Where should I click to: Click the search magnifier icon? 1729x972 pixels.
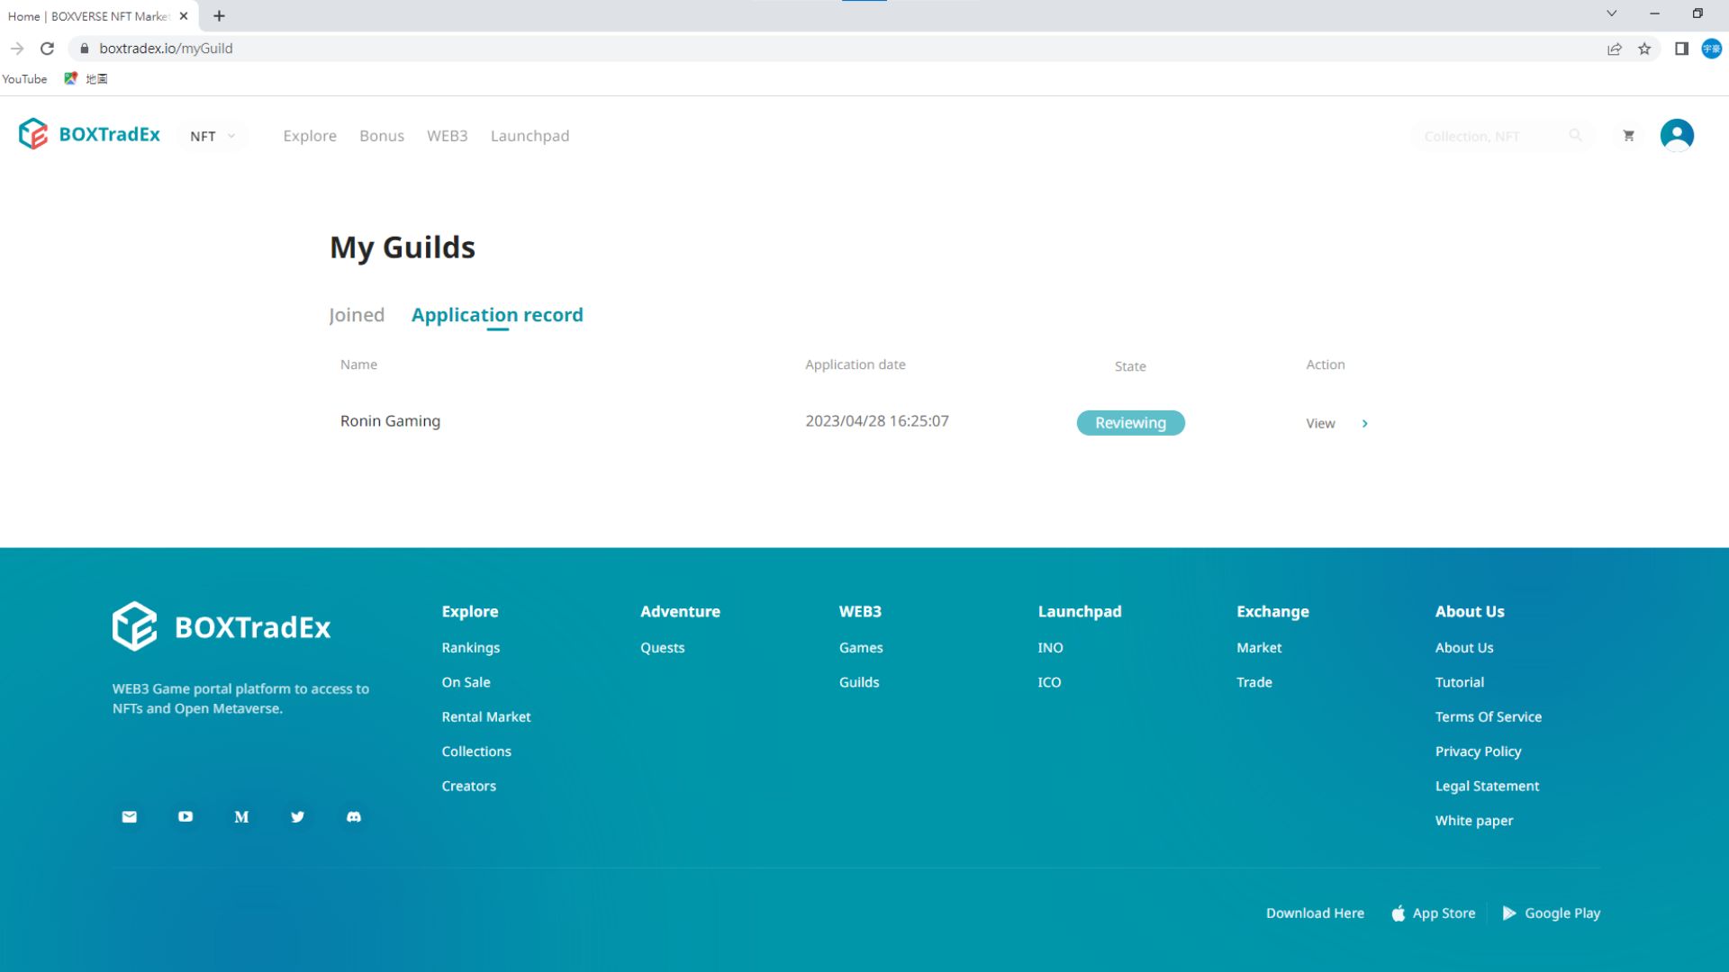coord(1575,135)
